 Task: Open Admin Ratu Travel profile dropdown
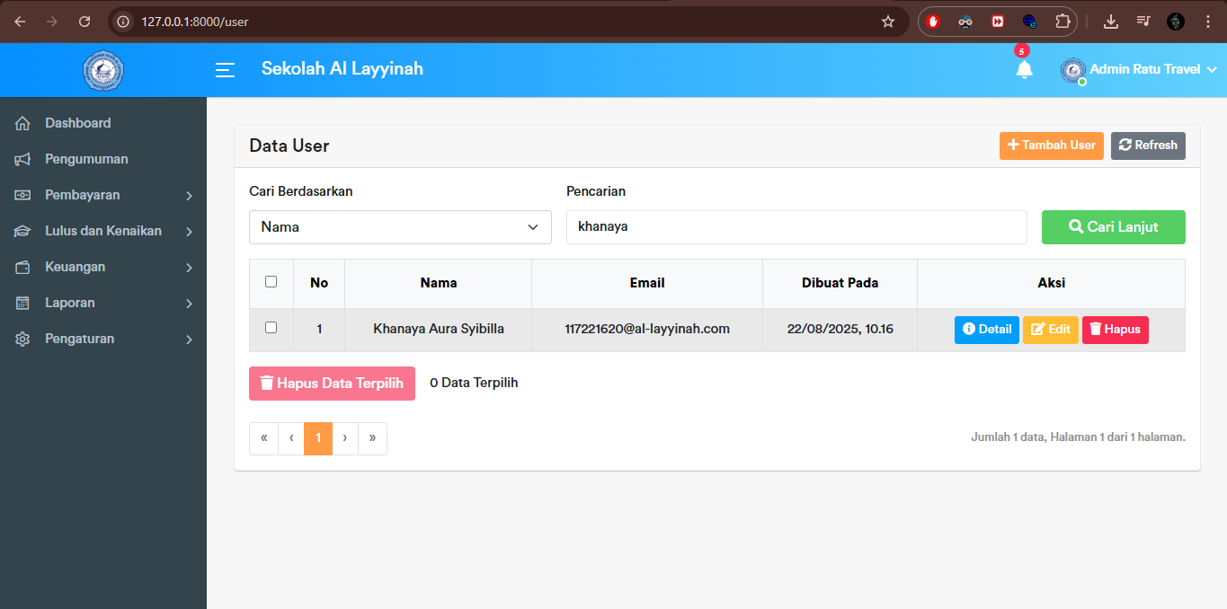coord(1139,69)
